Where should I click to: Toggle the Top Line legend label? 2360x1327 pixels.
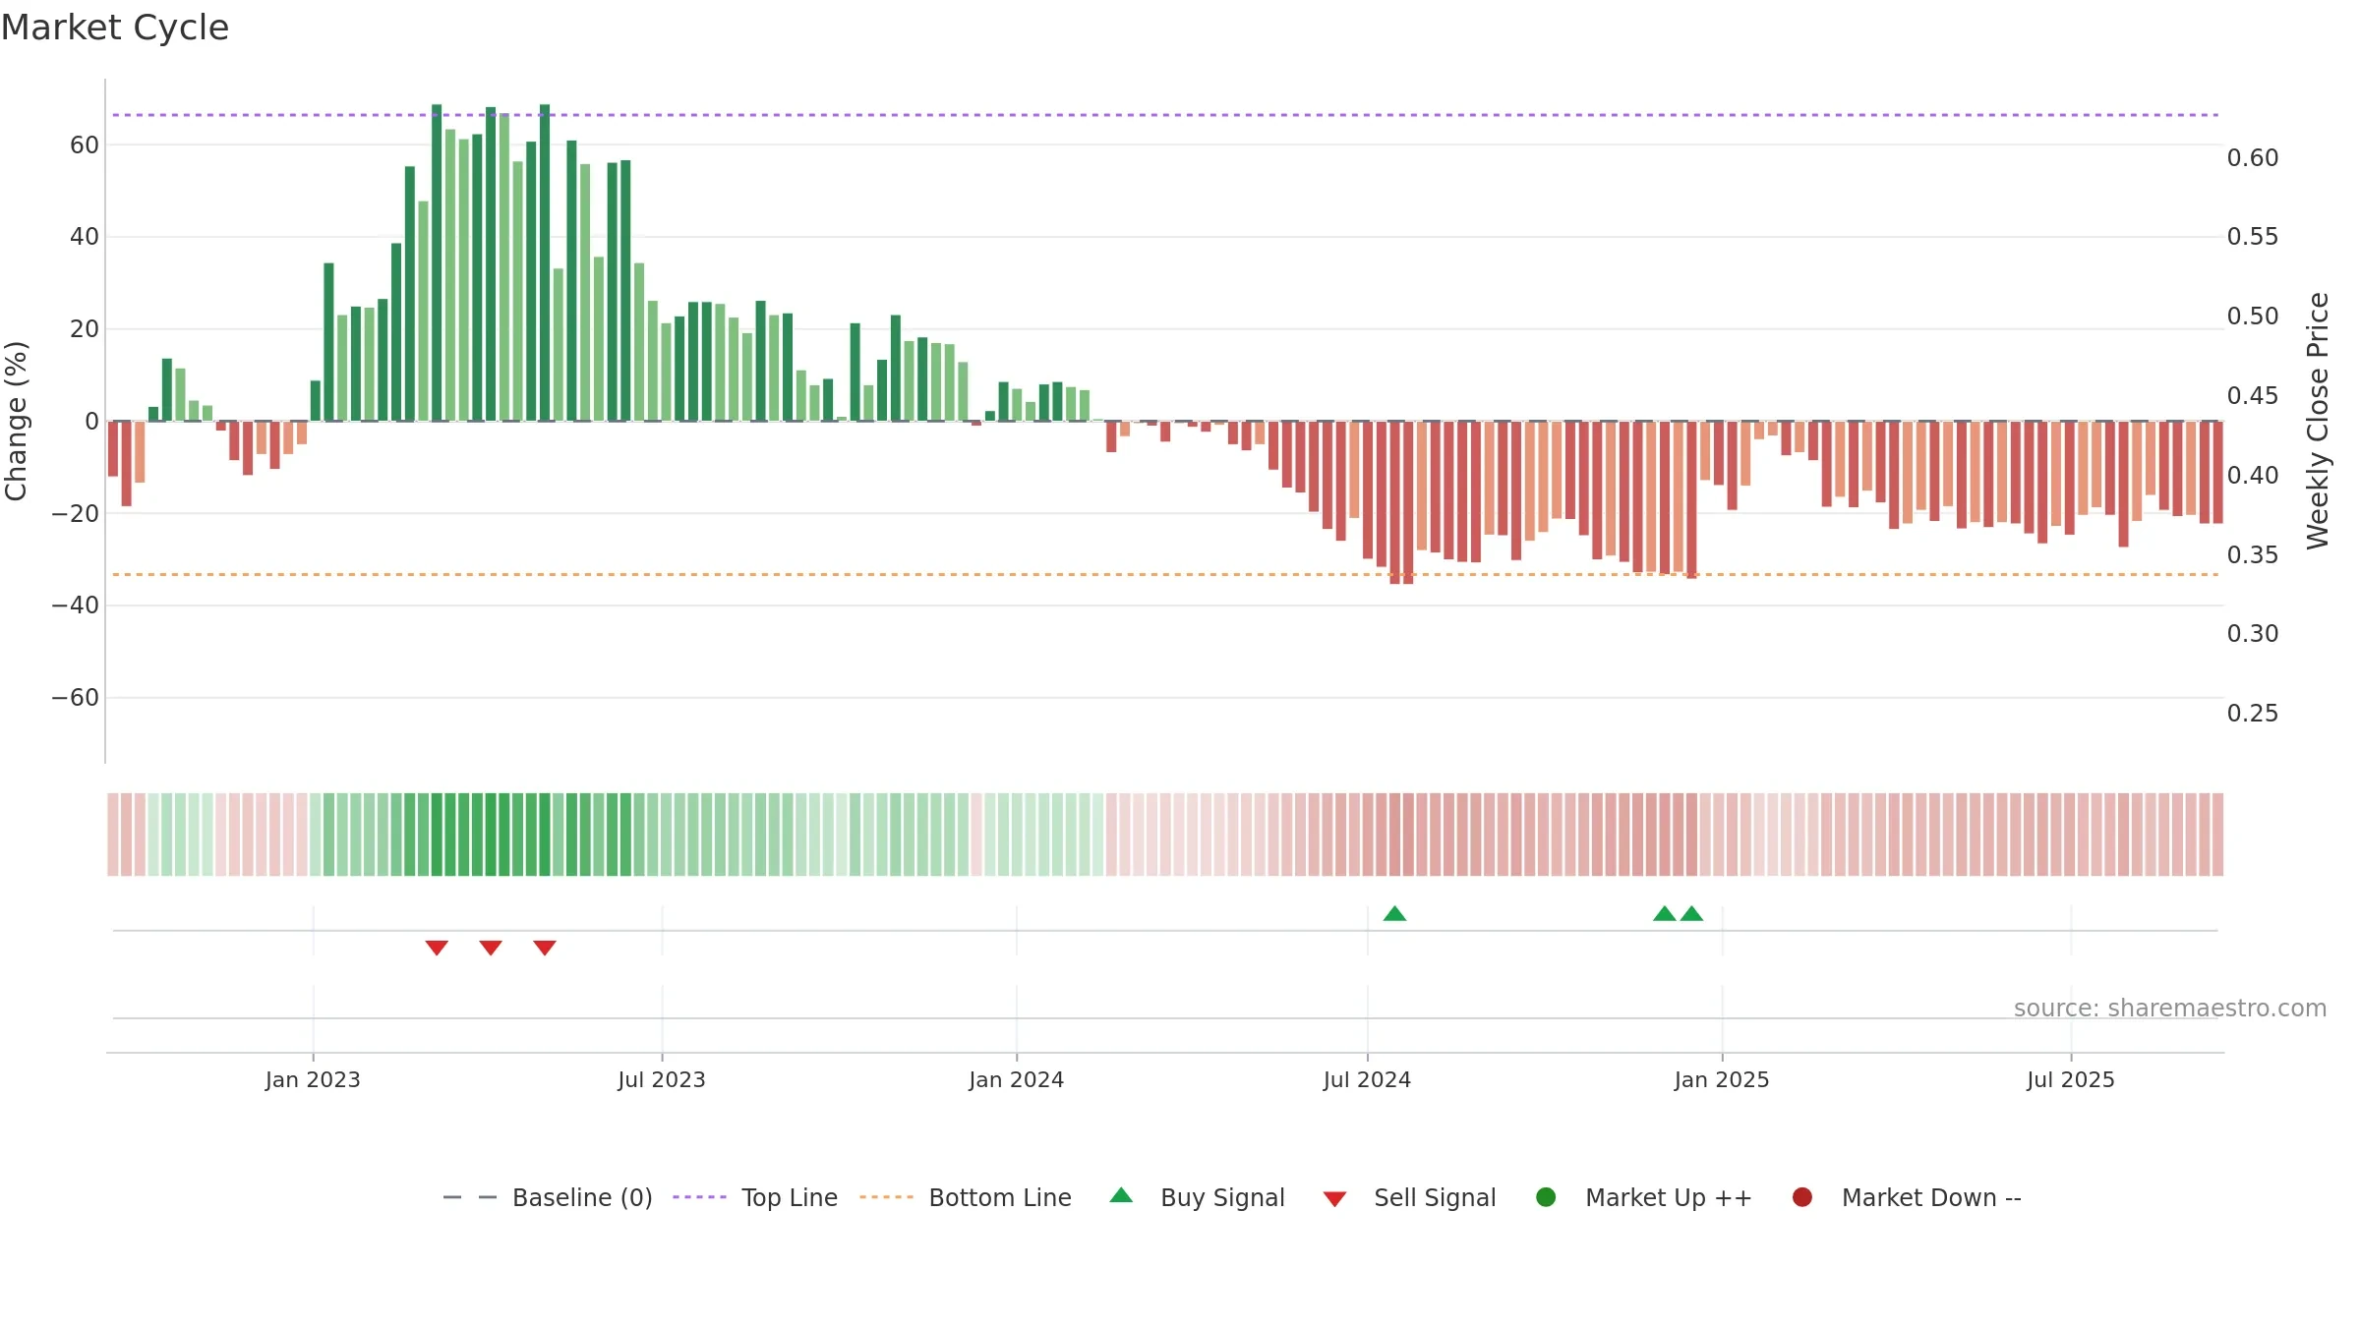coord(790,1197)
